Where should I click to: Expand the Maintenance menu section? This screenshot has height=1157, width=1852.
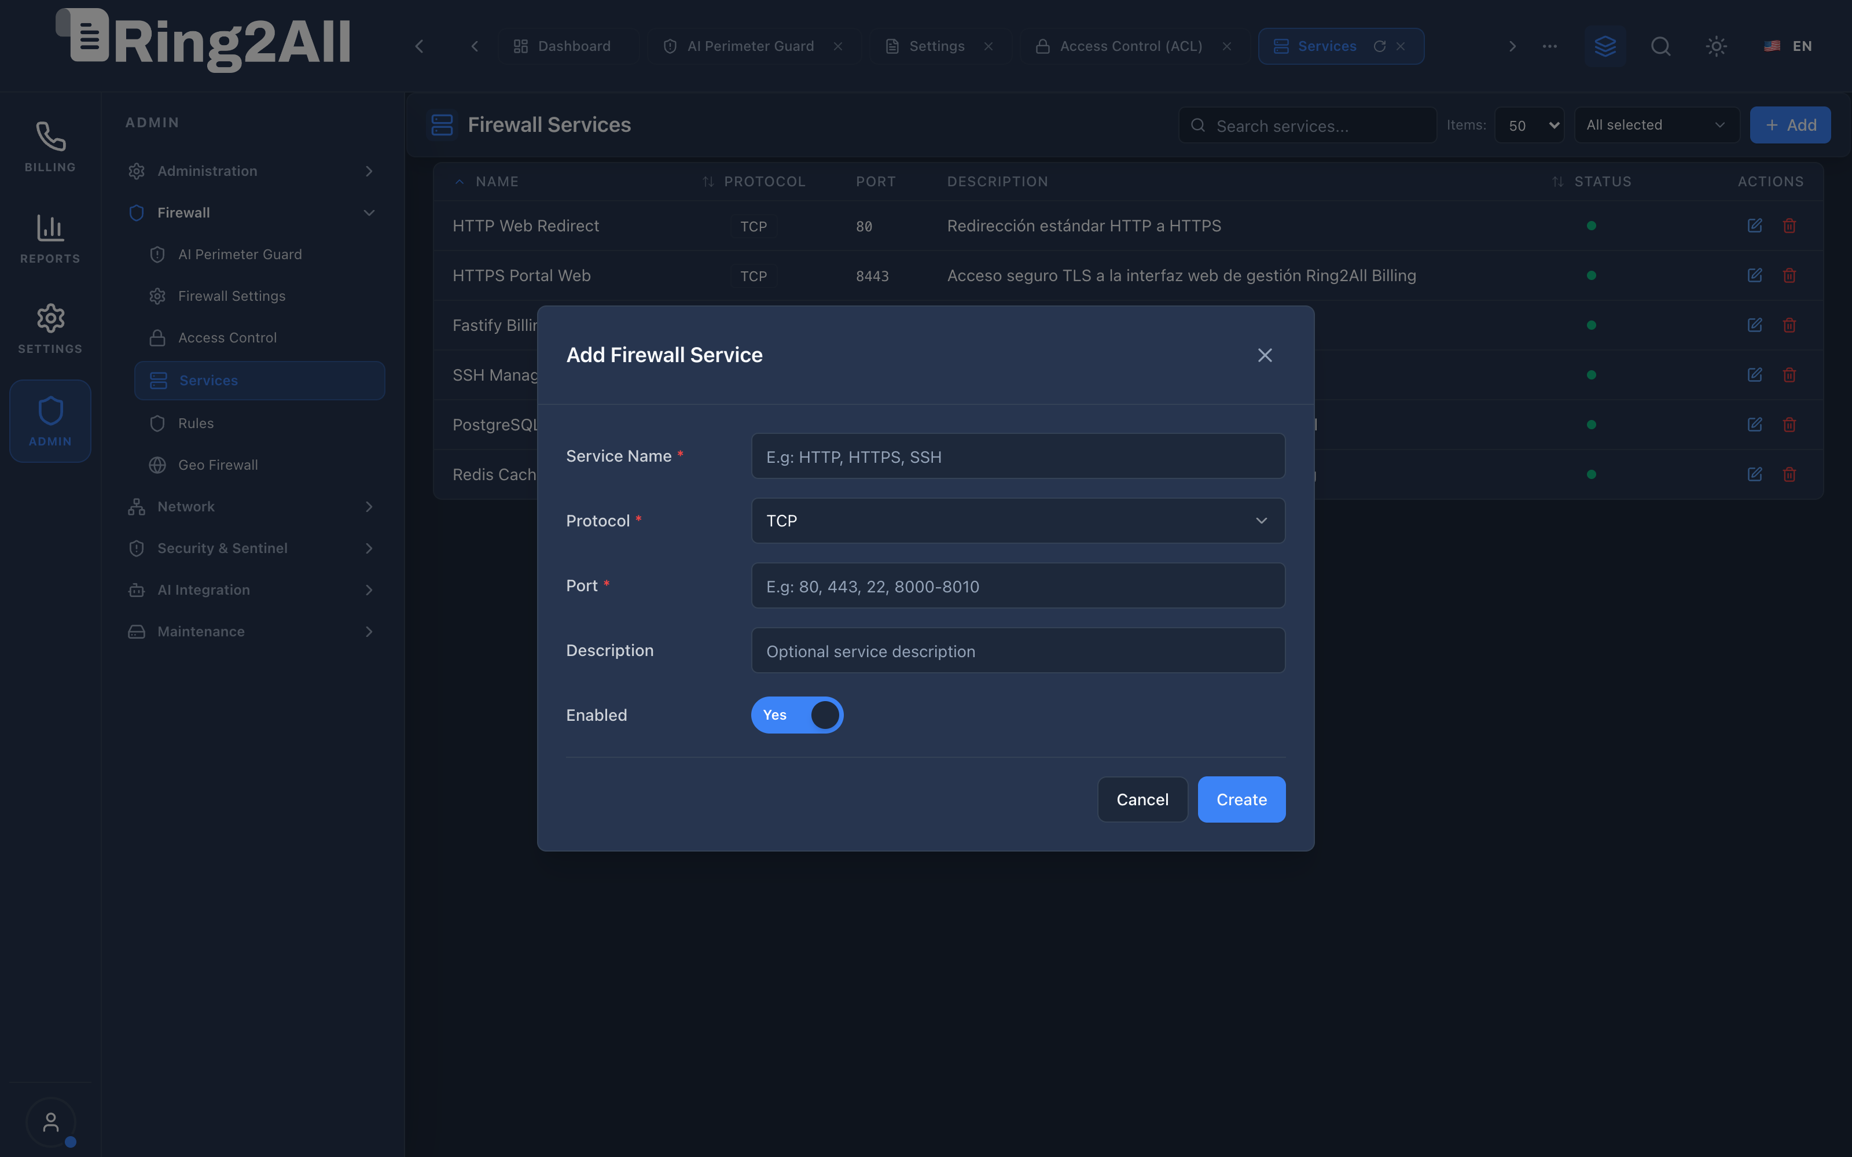click(x=252, y=631)
